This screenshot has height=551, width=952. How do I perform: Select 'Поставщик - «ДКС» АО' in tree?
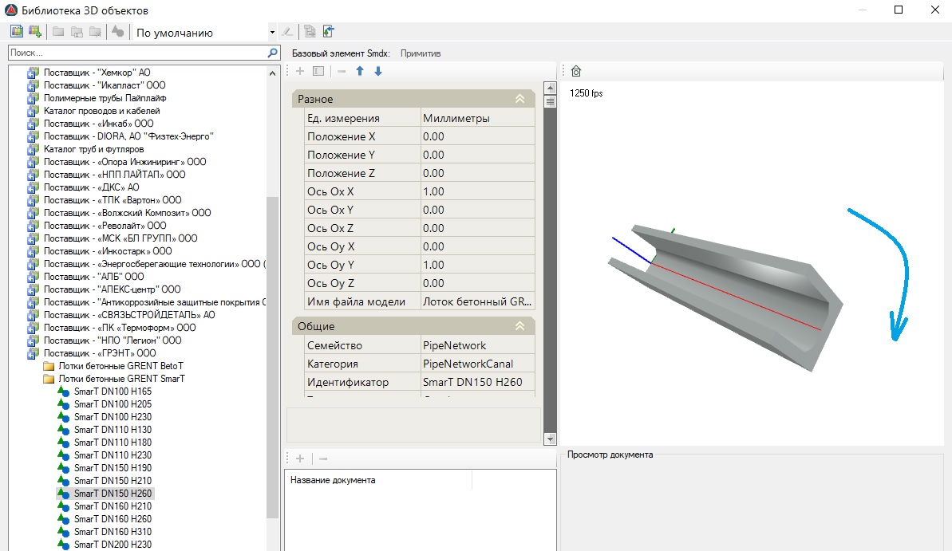[x=91, y=187]
